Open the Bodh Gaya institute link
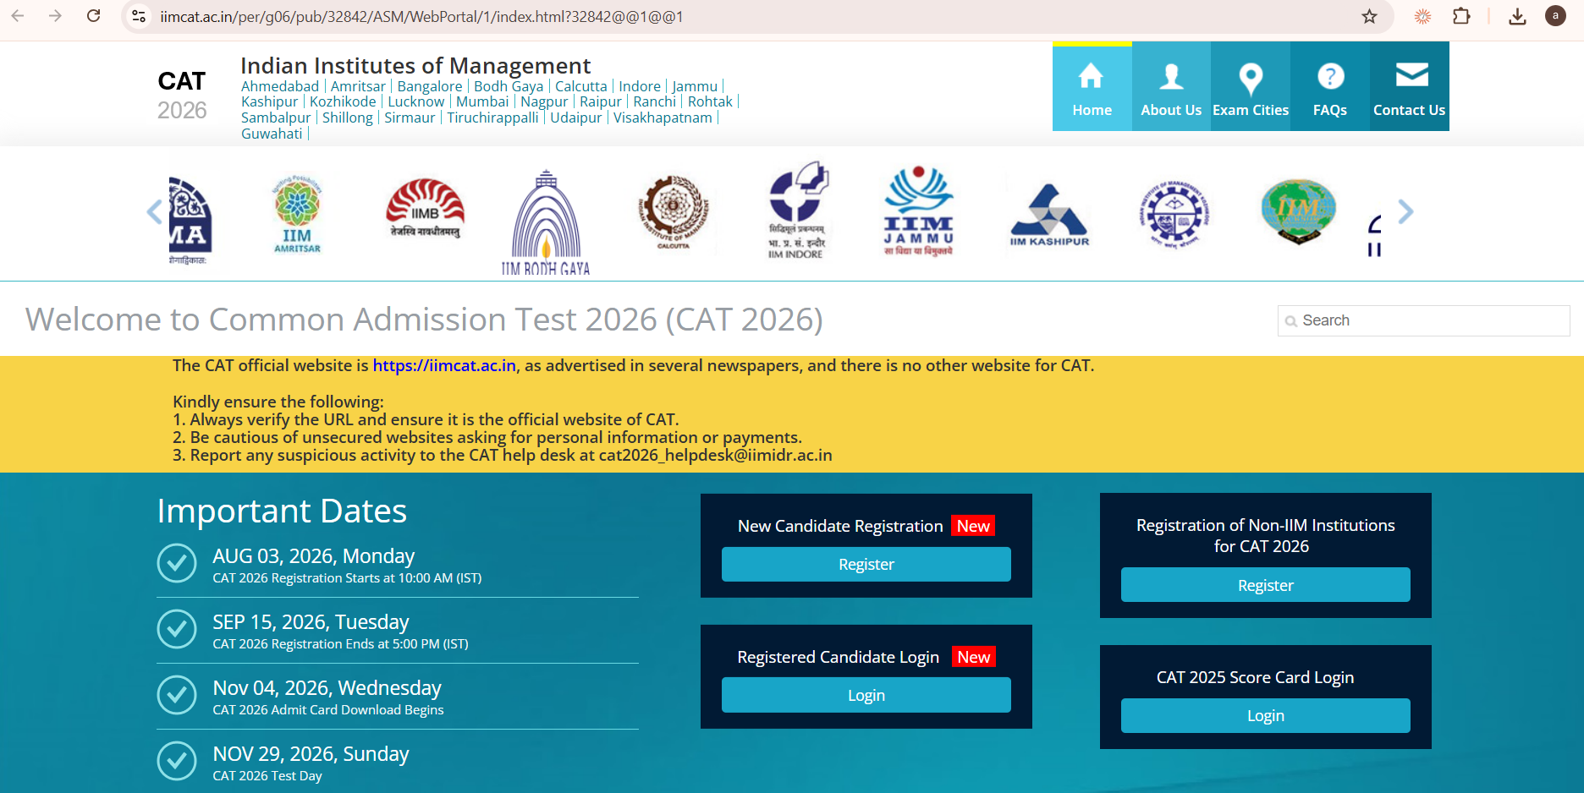The height and width of the screenshot is (793, 1584). point(509,86)
